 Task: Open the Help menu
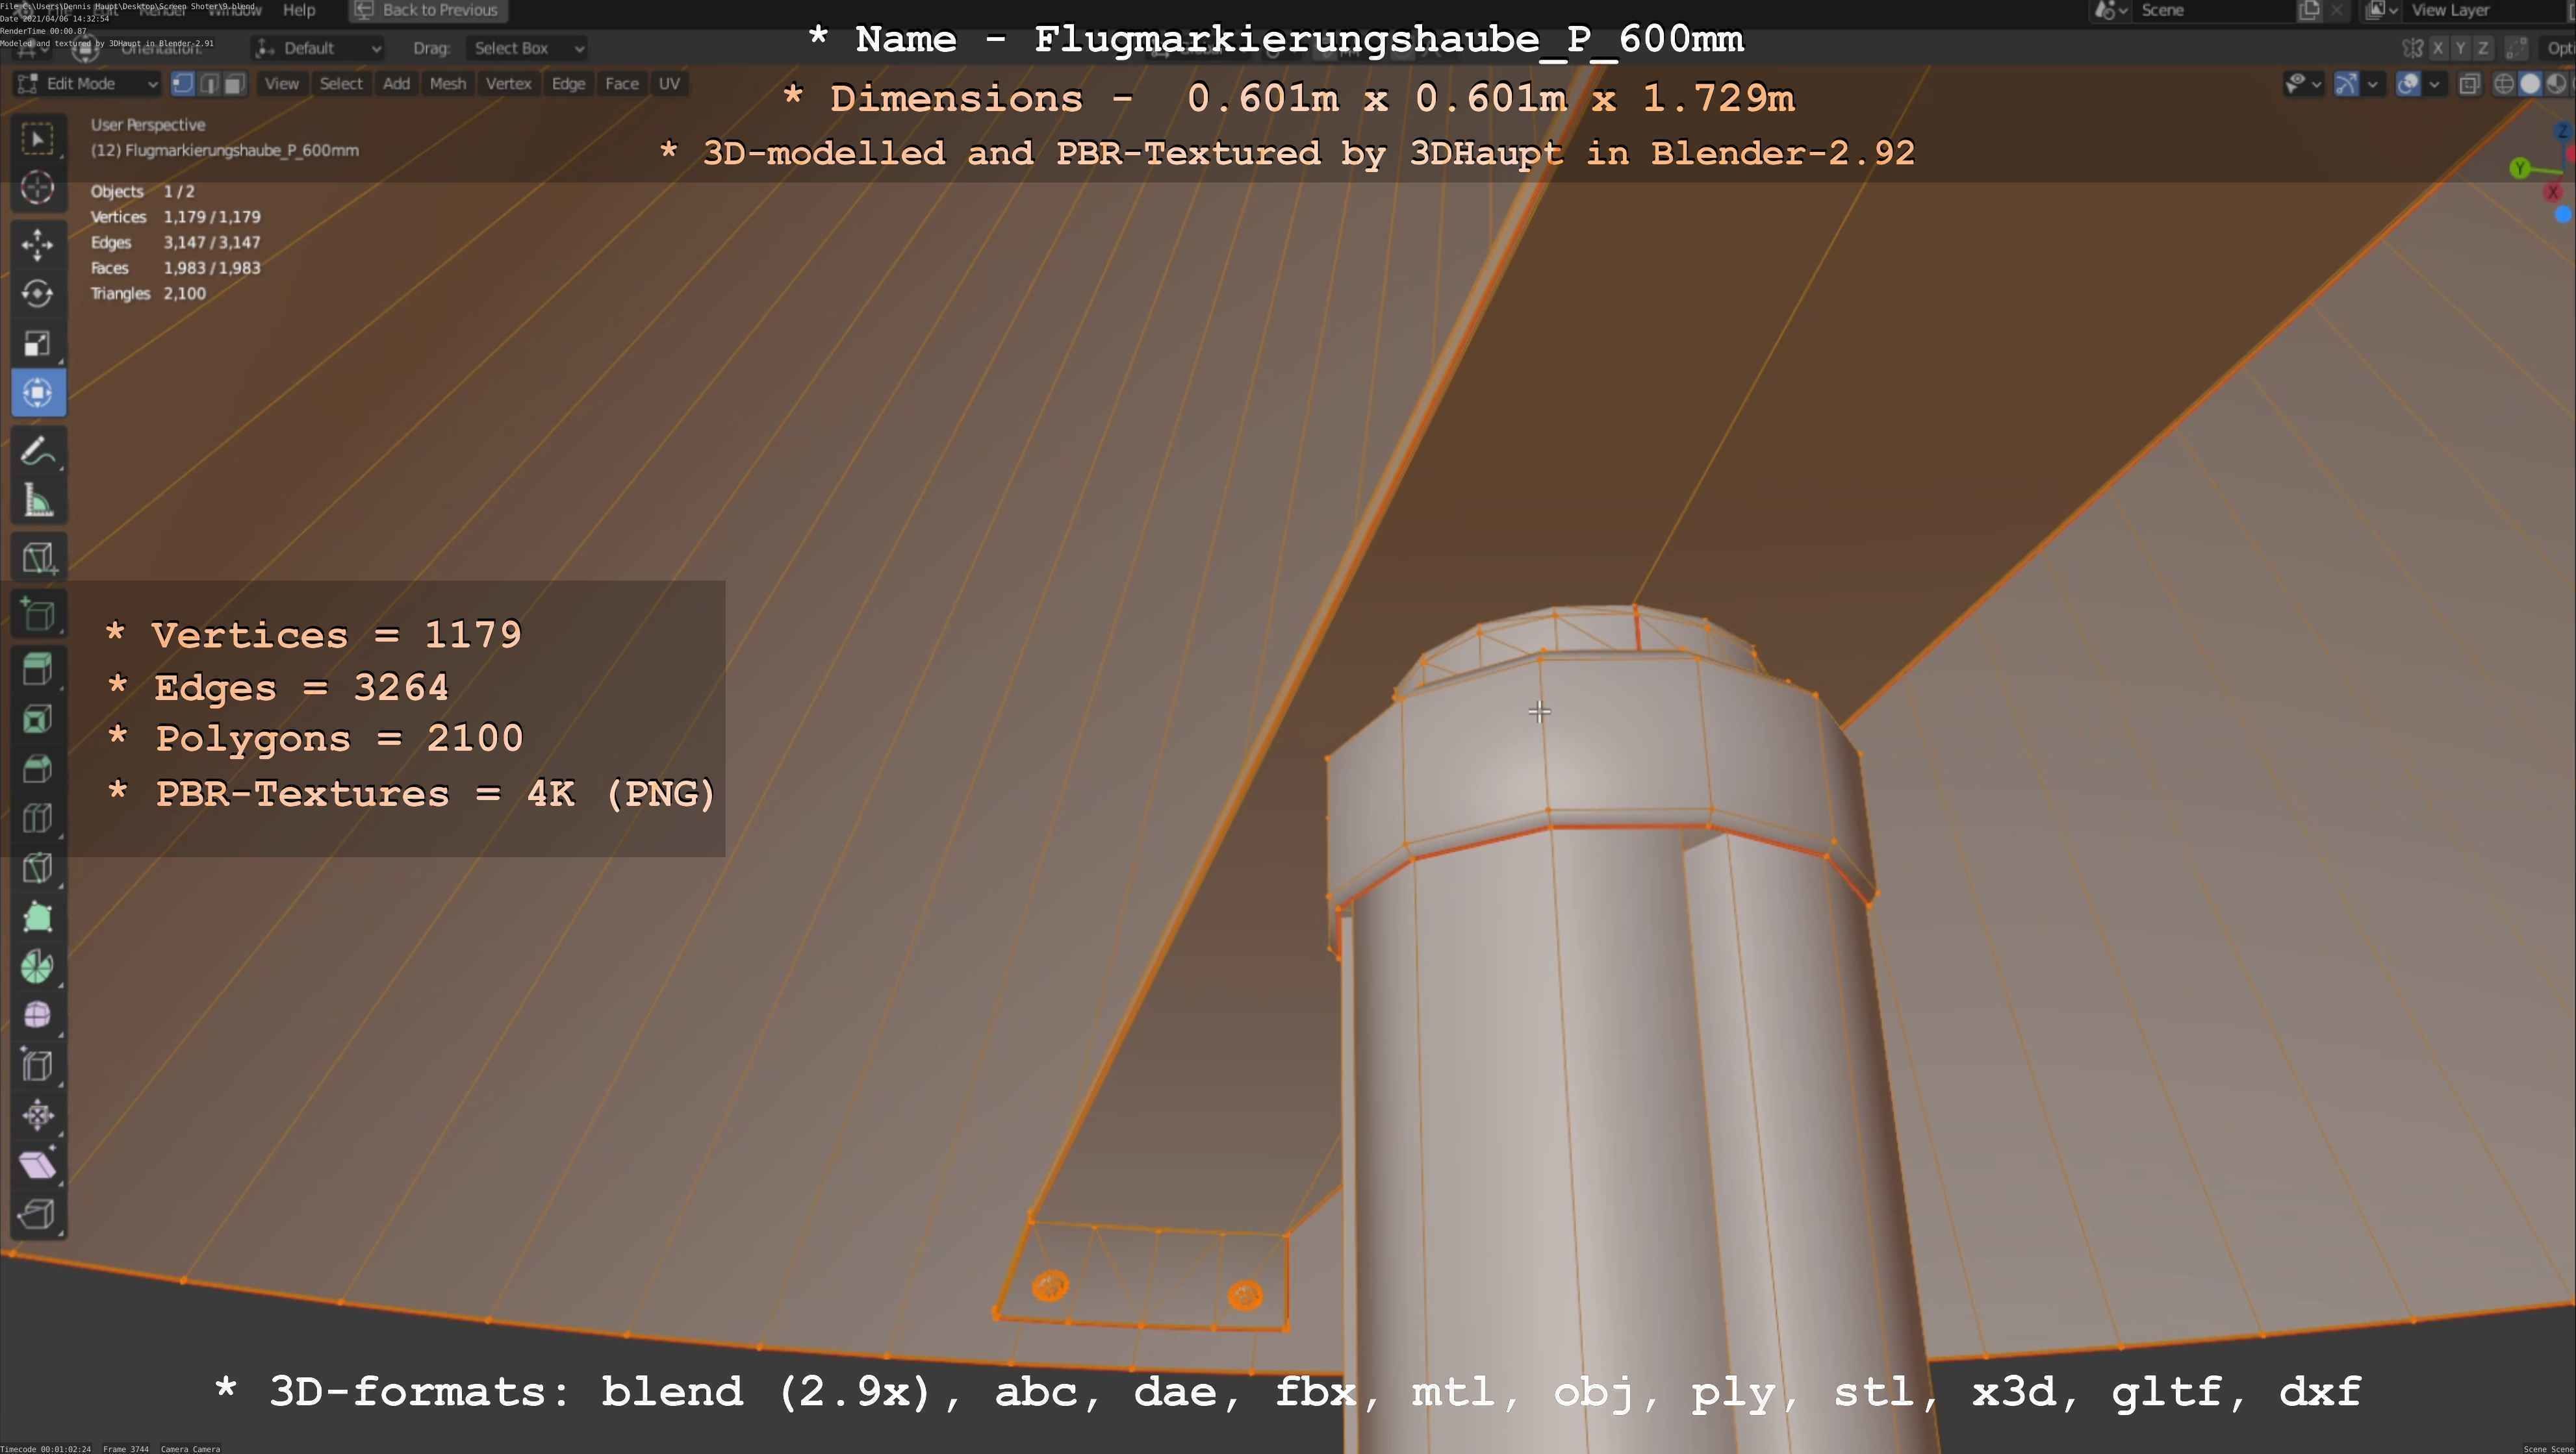pos(299,10)
